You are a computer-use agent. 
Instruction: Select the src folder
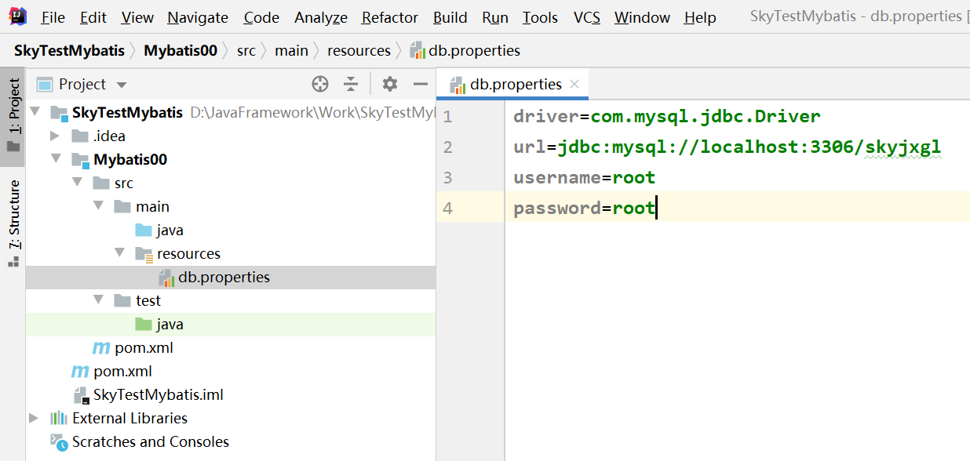[x=124, y=183]
